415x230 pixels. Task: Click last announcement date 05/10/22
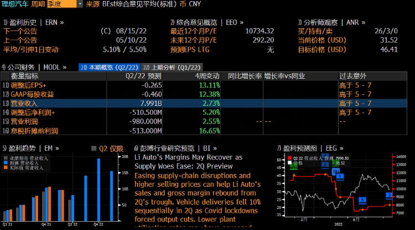tap(131, 40)
